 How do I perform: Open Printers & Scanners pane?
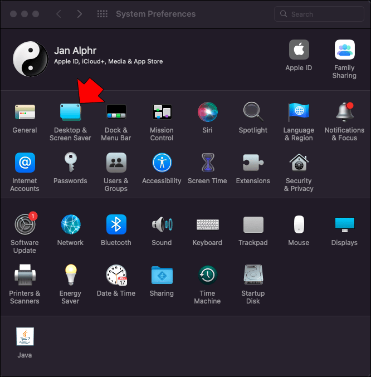(25, 275)
